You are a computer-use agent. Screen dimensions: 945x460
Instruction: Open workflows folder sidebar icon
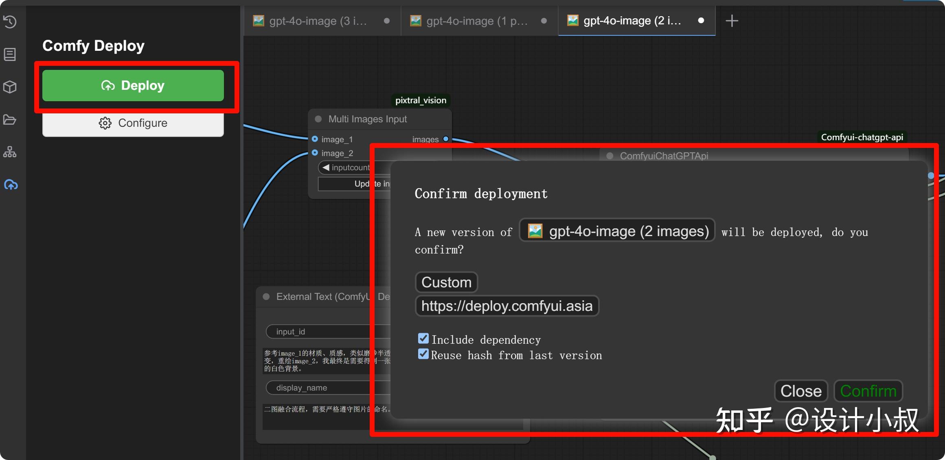(10, 119)
